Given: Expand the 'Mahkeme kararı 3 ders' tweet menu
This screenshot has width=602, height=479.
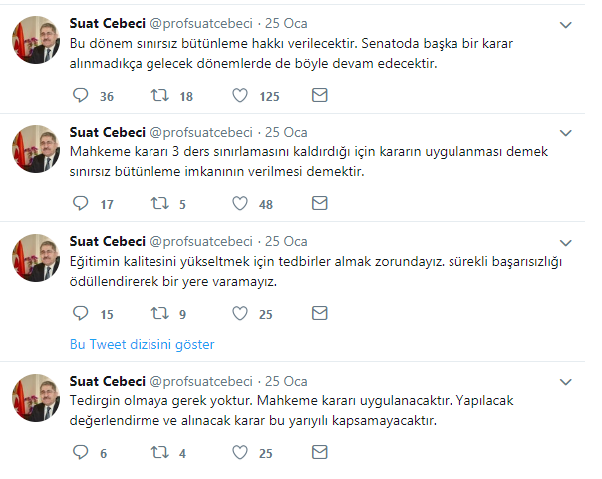Looking at the screenshot, I should [x=566, y=132].
